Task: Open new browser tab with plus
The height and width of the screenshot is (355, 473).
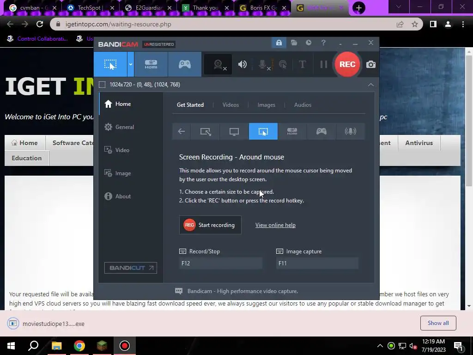Action: pos(358,8)
